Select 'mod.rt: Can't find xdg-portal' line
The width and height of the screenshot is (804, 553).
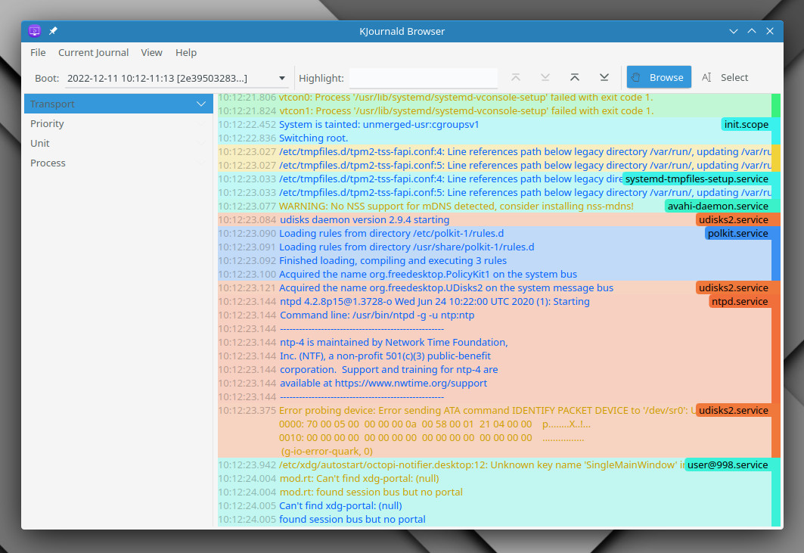point(495,479)
